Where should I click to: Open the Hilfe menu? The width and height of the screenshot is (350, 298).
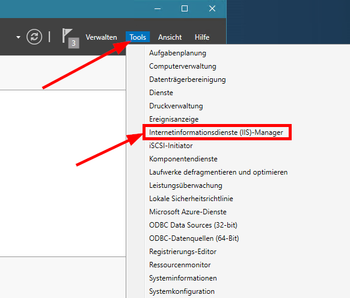pyautogui.click(x=202, y=37)
